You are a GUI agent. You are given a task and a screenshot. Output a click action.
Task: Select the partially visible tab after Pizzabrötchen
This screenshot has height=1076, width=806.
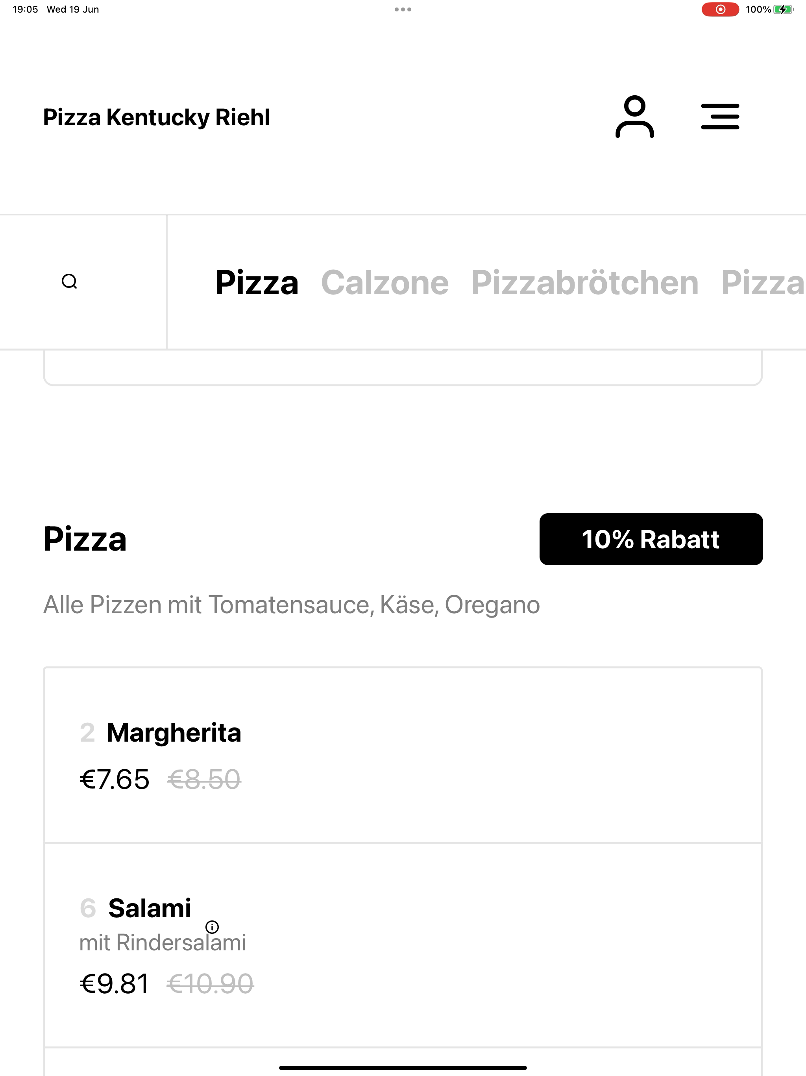[x=762, y=283]
